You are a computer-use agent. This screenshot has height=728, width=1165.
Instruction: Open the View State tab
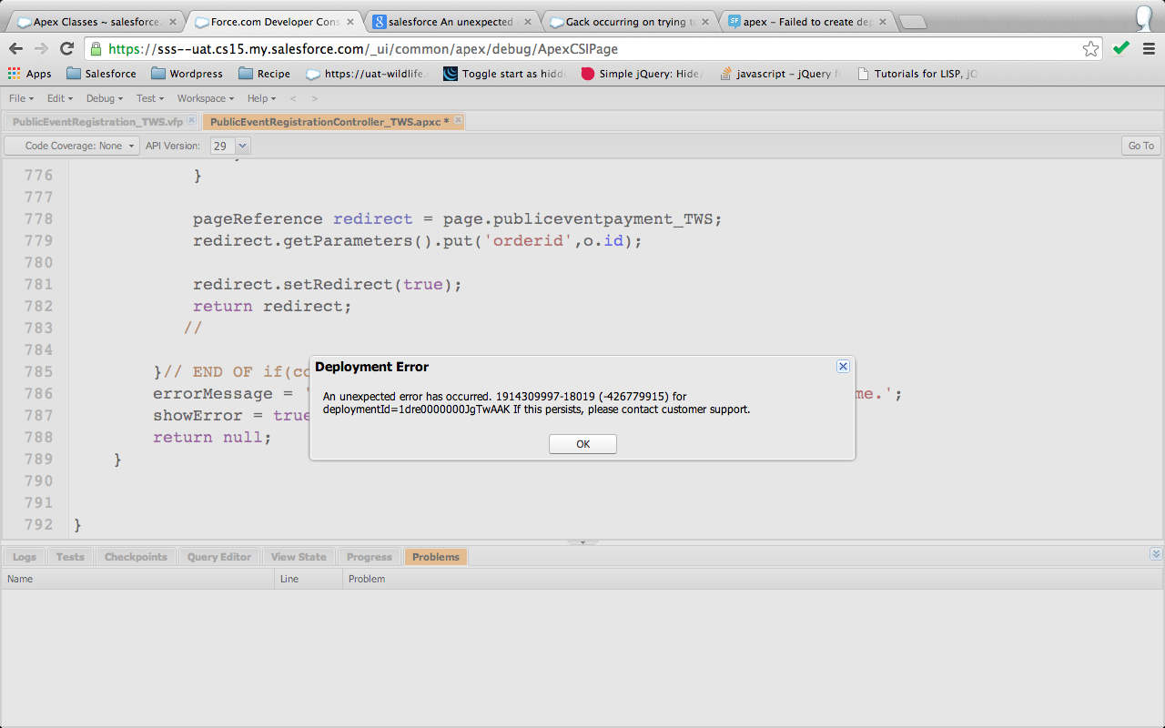(299, 557)
